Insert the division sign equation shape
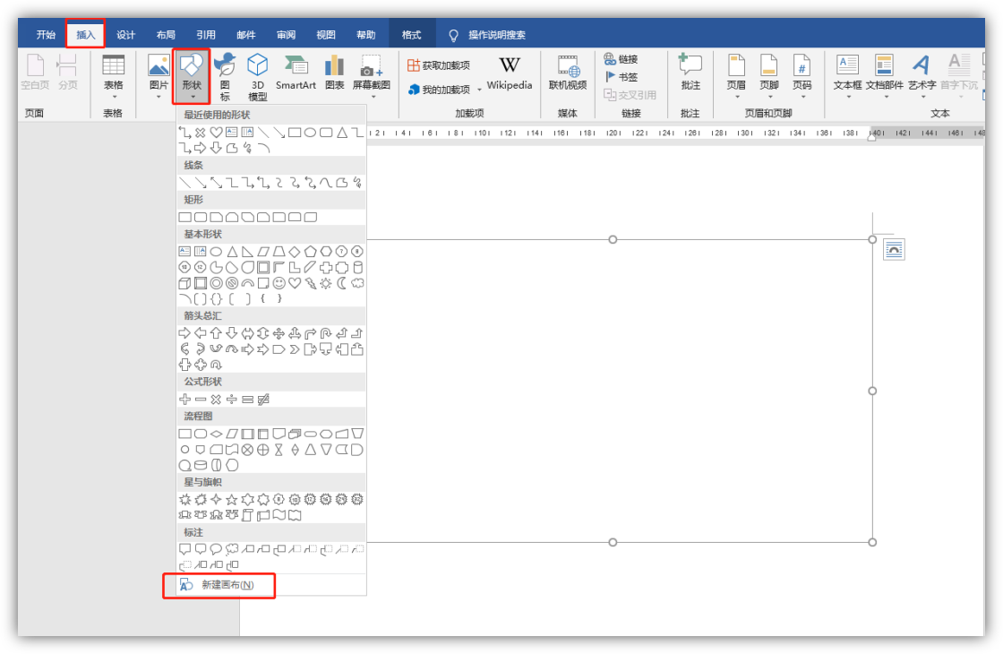 [231, 399]
